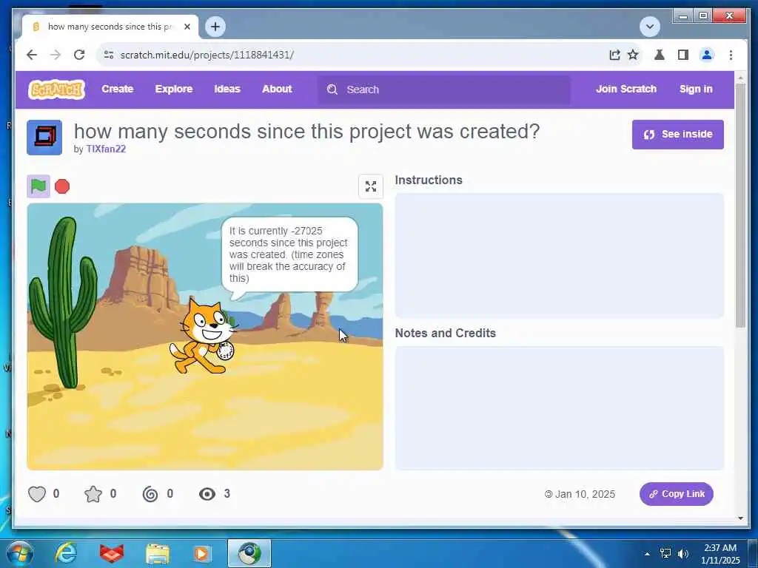Open the About menu item
Viewport: 758px width, 568px height.
pos(277,89)
